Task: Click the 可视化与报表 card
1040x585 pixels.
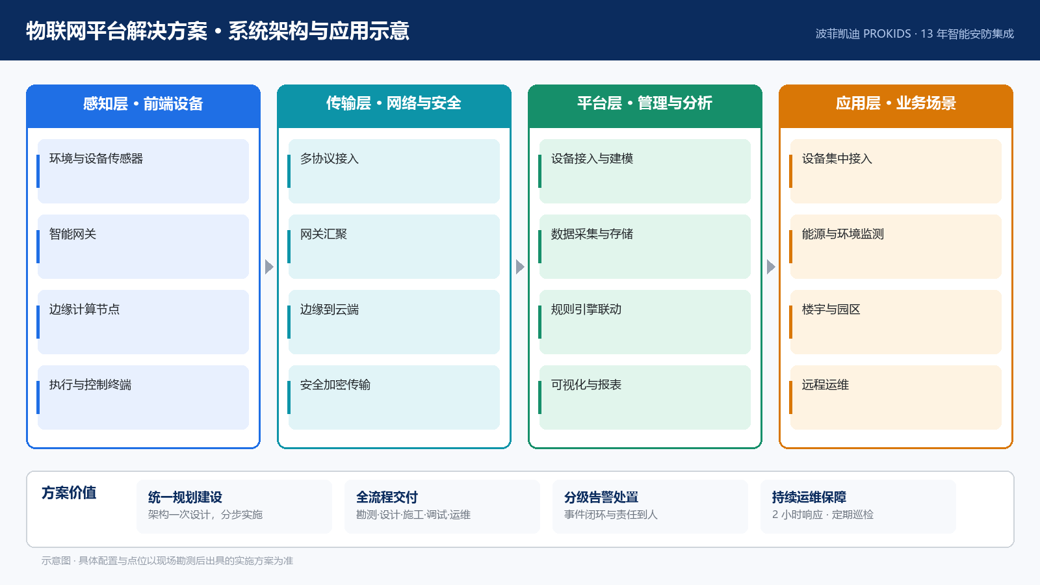Action: [645, 397]
